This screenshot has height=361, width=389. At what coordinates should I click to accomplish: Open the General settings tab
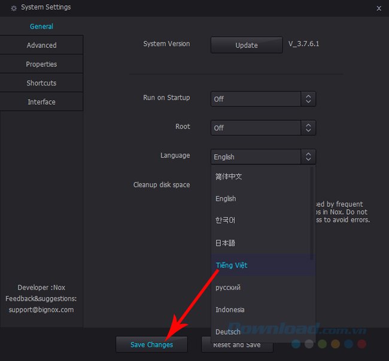pyautogui.click(x=41, y=26)
